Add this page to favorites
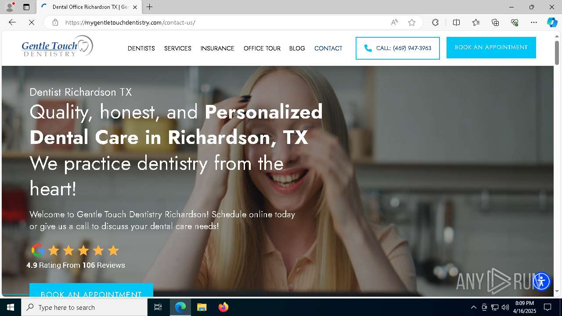 [x=412, y=22]
